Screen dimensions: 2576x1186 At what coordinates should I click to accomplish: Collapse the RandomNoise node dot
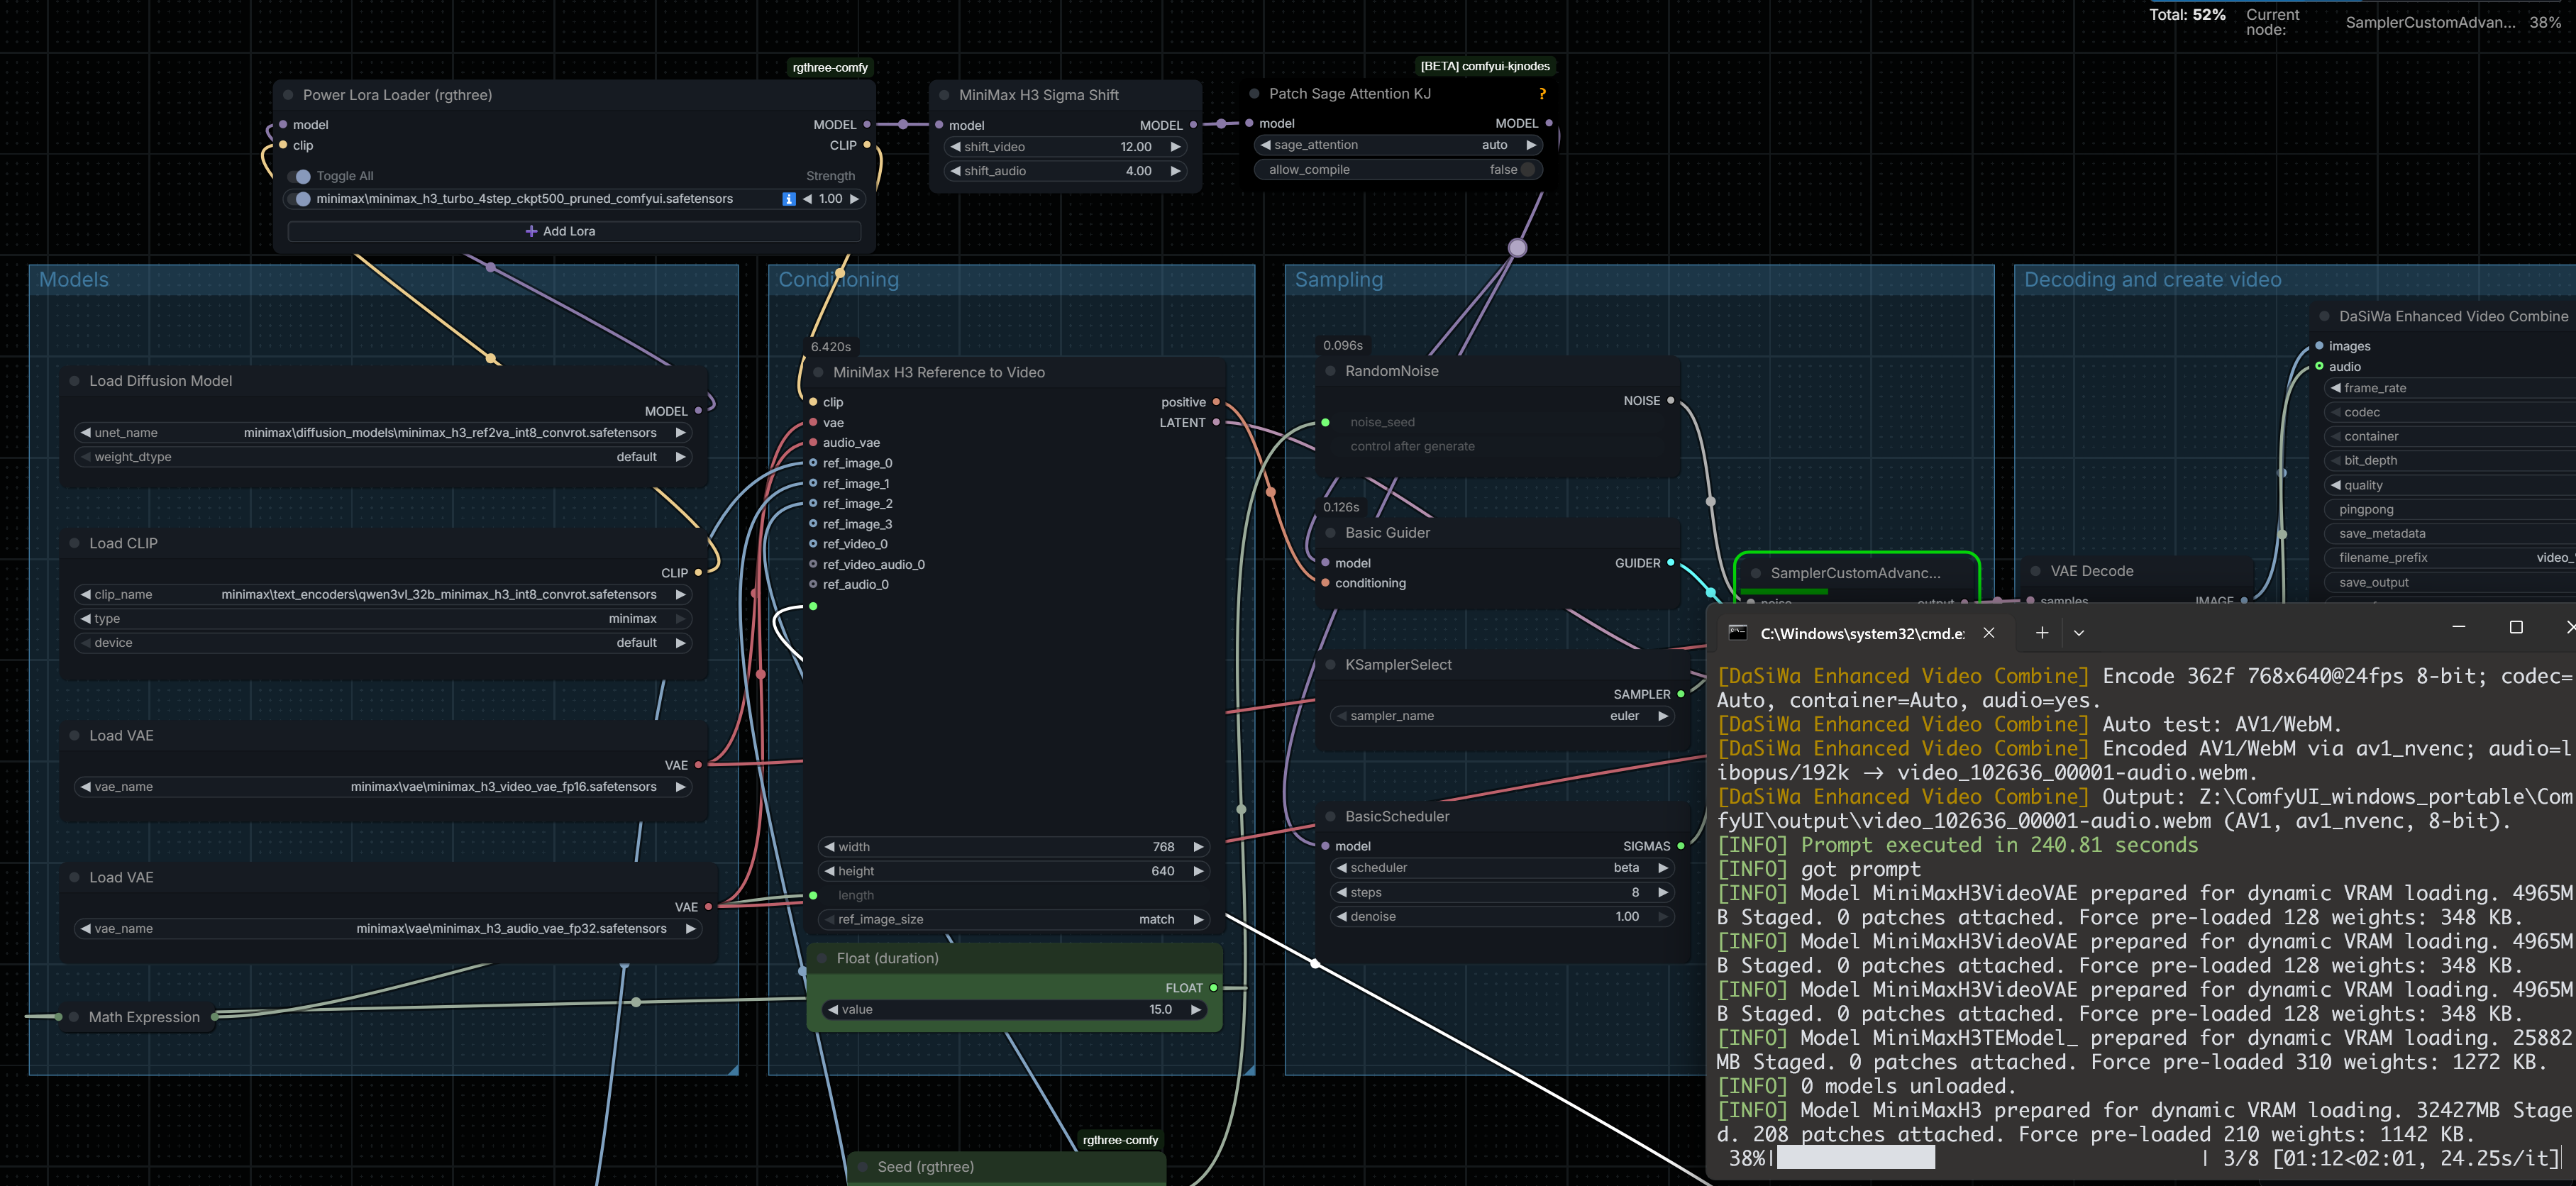click(1330, 371)
